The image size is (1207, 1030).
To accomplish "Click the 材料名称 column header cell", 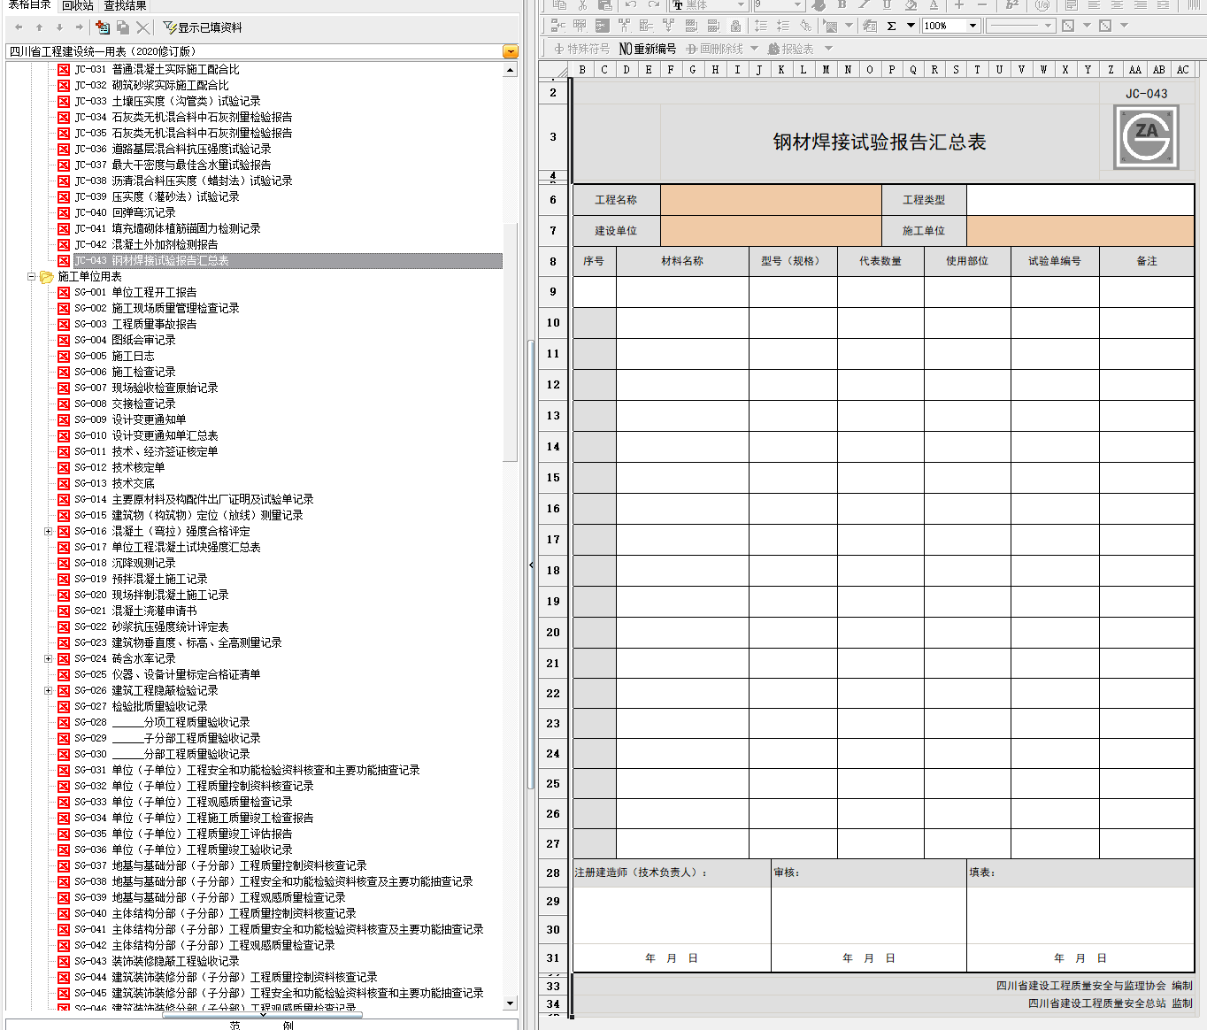I will (682, 261).
